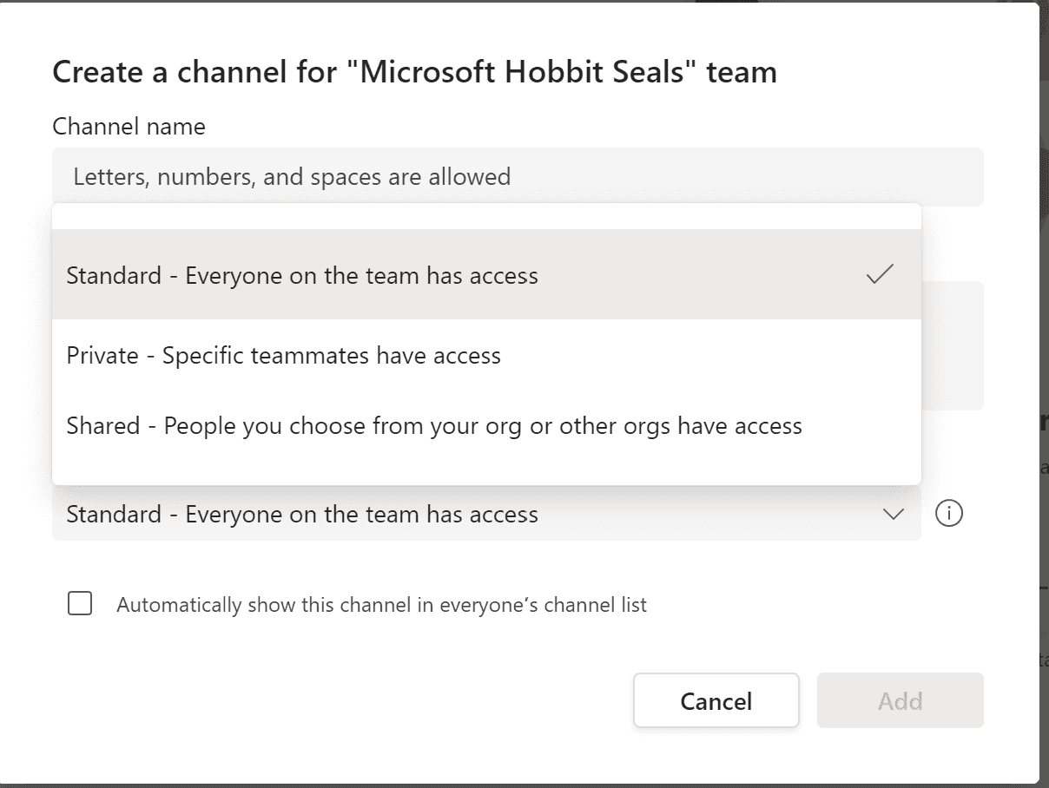
Task: Focus the Channel name input field
Action: click(518, 176)
